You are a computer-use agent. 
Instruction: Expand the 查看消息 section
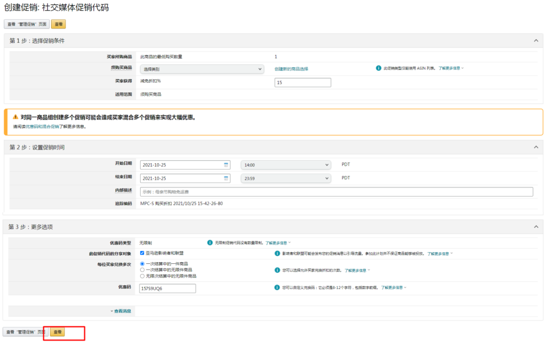[121, 311]
